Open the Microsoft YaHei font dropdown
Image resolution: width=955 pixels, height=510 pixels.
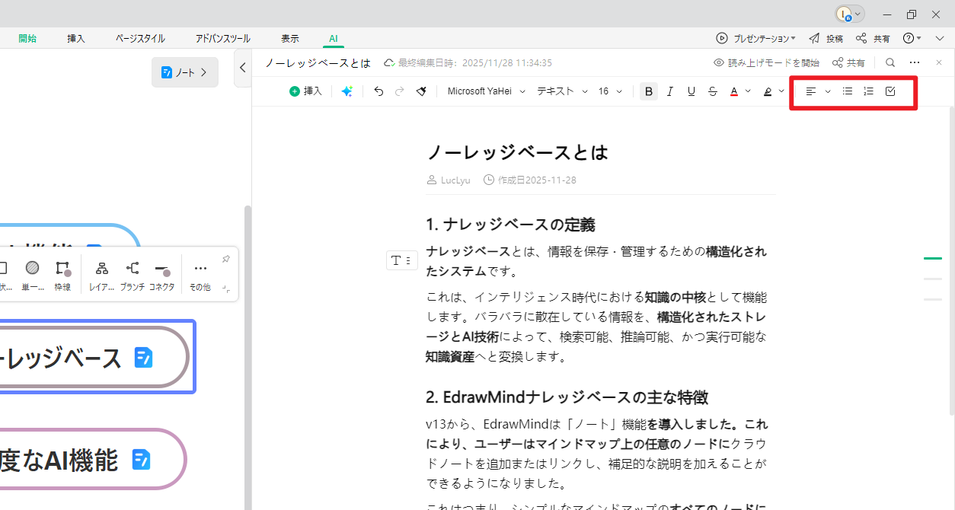(x=485, y=91)
